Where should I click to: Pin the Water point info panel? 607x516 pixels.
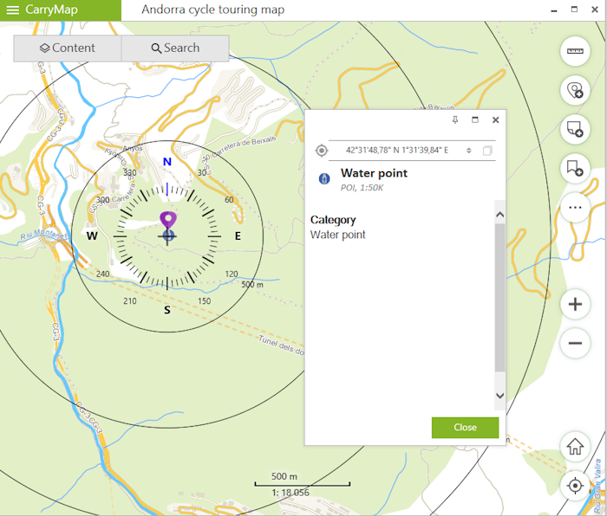tap(455, 119)
